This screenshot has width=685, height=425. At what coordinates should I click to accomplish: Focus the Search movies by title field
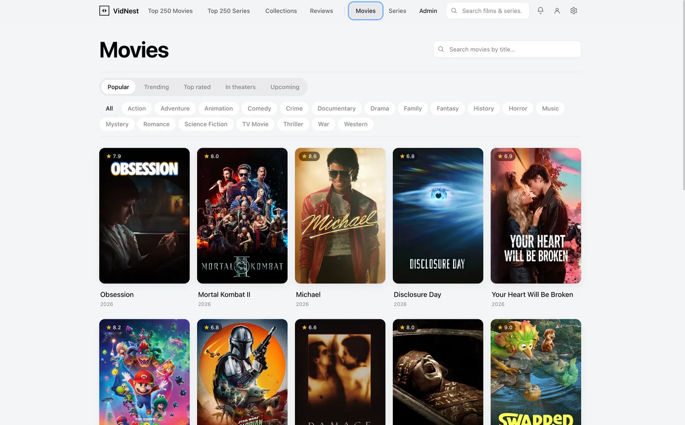pyautogui.click(x=507, y=49)
